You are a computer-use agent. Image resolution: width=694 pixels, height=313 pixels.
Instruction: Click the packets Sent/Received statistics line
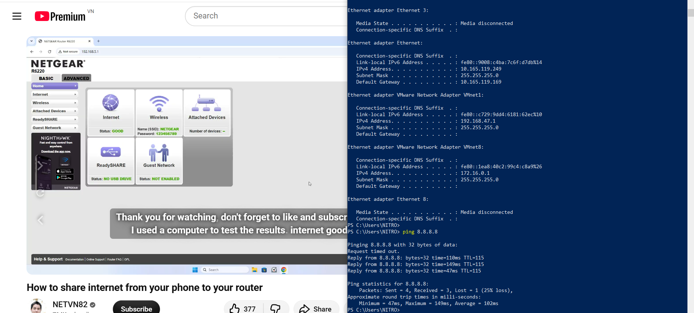436,291
